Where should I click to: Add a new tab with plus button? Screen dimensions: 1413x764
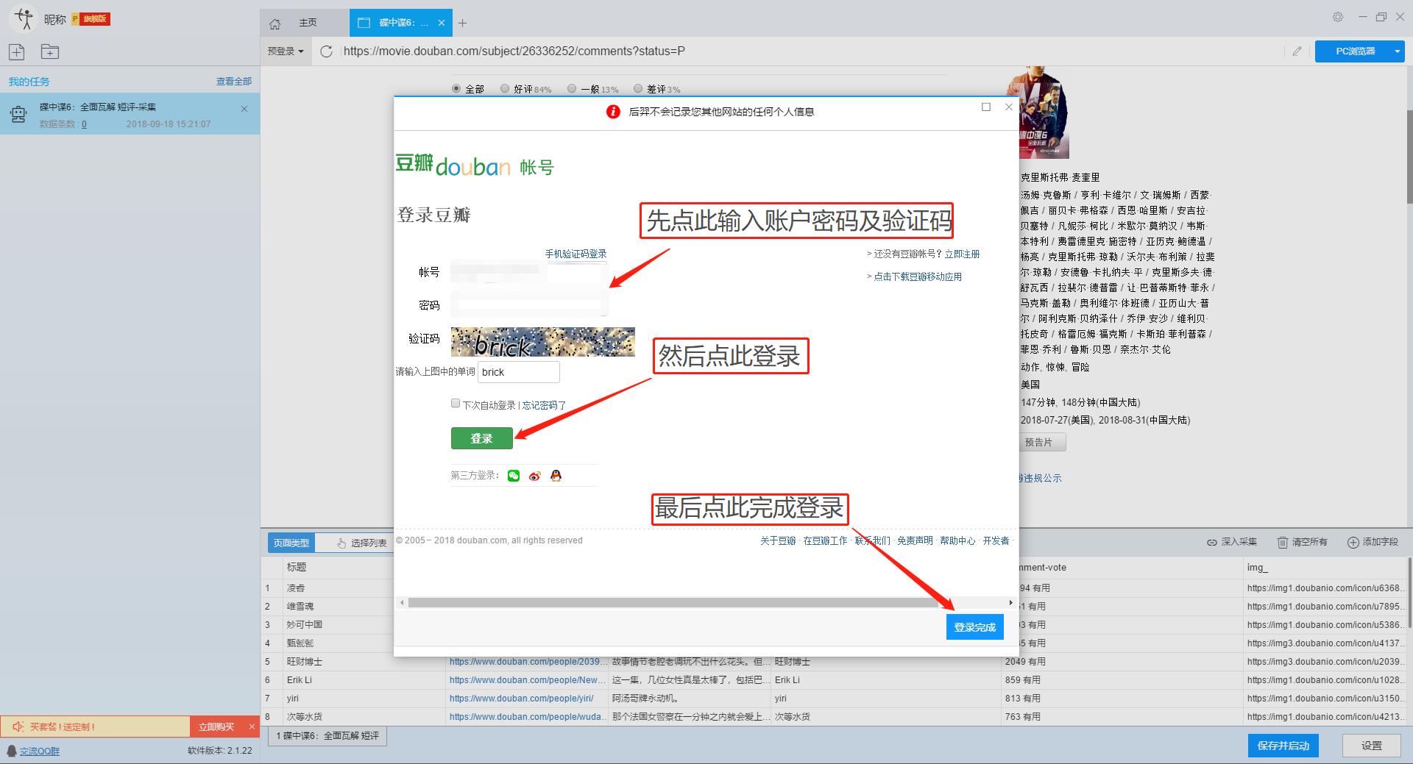462,23
